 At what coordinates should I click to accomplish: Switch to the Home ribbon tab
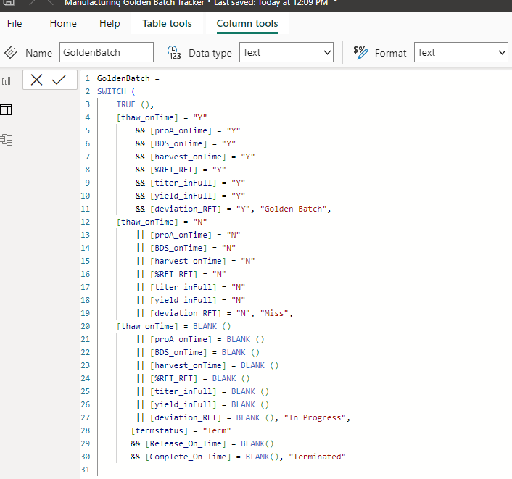(63, 23)
